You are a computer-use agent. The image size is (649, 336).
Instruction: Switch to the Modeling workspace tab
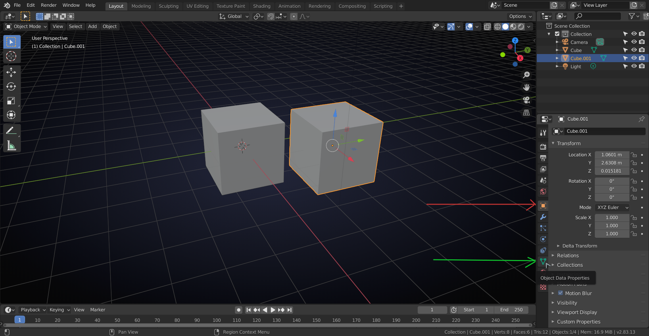(141, 6)
